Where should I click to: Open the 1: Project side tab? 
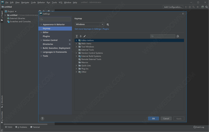coord(2,16)
